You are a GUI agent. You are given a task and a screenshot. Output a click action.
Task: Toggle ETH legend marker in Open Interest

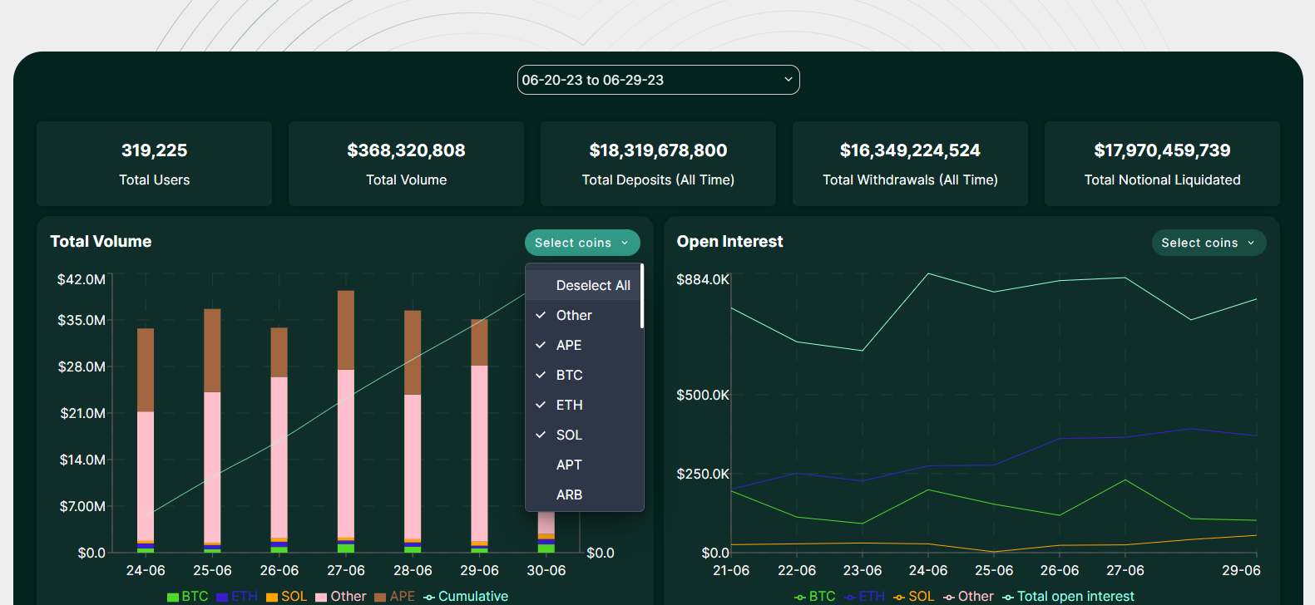click(x=849, y=597)
